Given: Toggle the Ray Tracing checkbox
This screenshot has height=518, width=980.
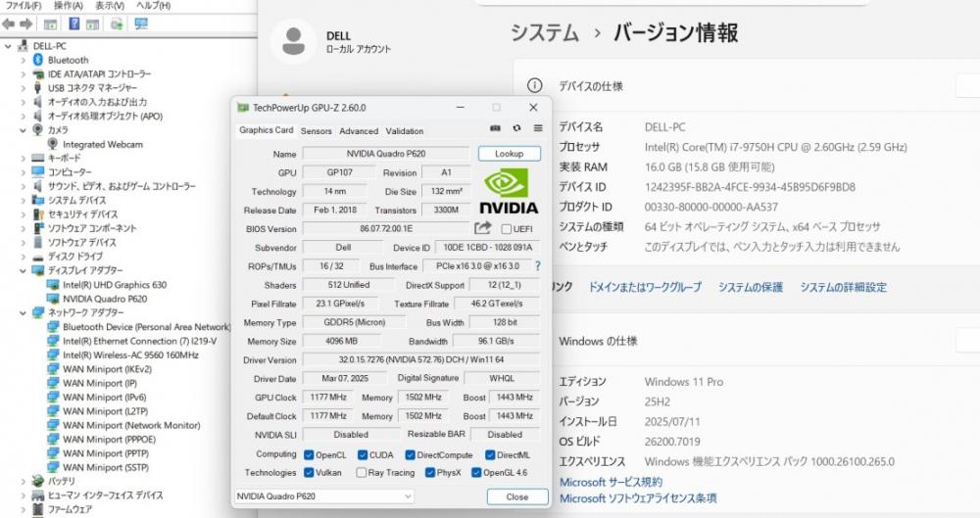Looking at the screenshot, I should tap(362, 472).
